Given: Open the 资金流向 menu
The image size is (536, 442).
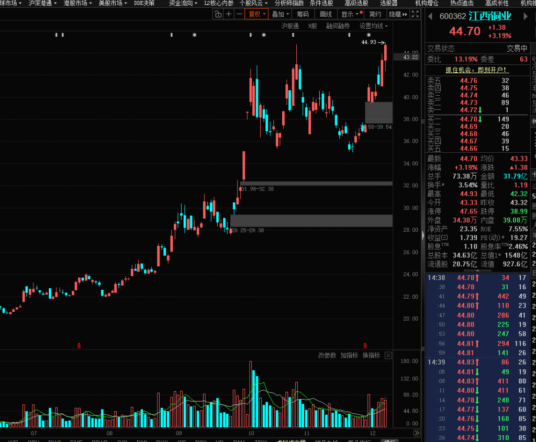Looking at the screenshot, I should click(183, 3).
